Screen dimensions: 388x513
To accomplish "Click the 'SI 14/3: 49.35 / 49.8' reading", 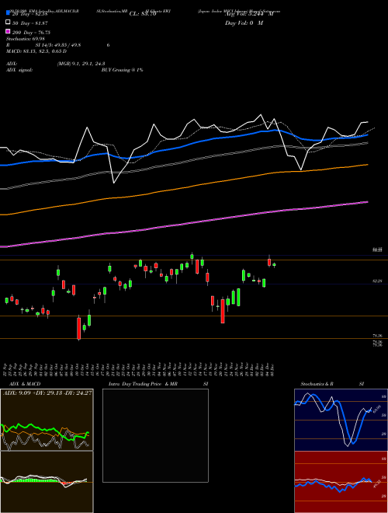I will pos(58,45).
